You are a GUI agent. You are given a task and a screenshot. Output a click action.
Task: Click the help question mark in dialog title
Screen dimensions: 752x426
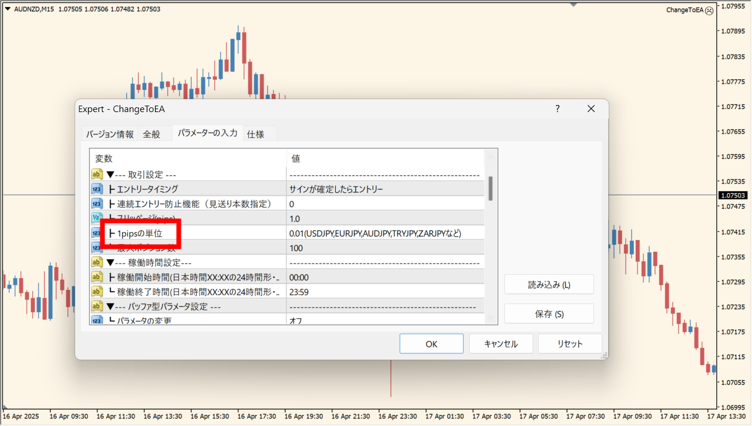point(558,109)
